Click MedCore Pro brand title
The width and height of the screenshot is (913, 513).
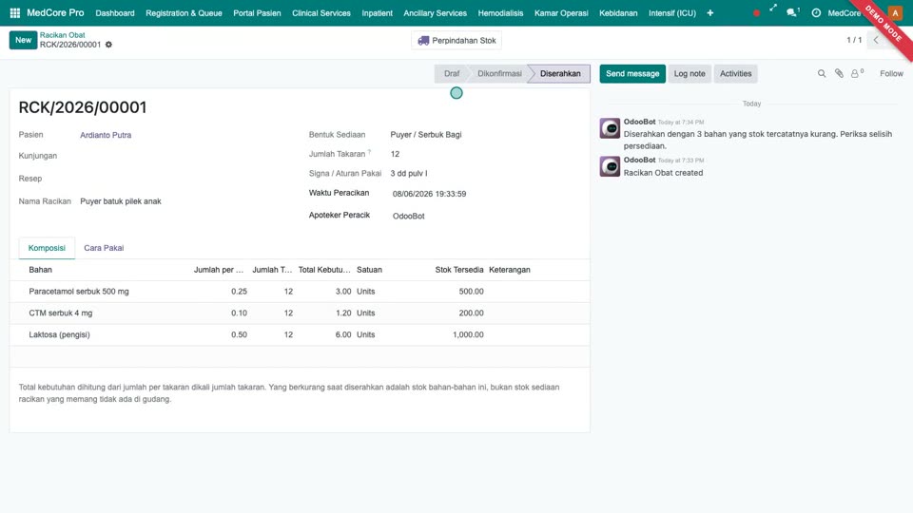coord(55,12)
